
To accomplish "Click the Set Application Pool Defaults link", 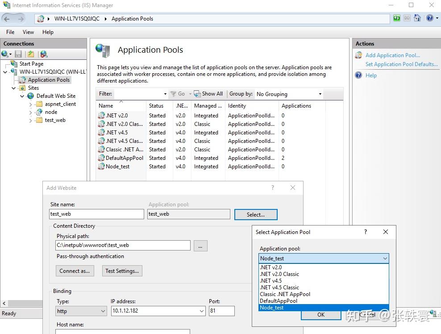I will pos(402,64).
